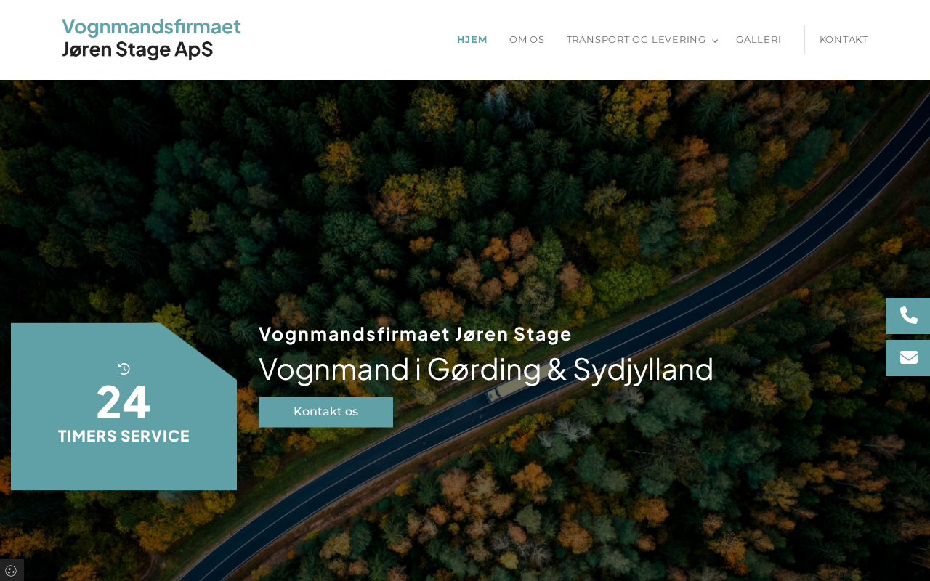Screen dimensions: 930x581
Task: Open cookie settings icon in corner
Action: tap(11, 571)
